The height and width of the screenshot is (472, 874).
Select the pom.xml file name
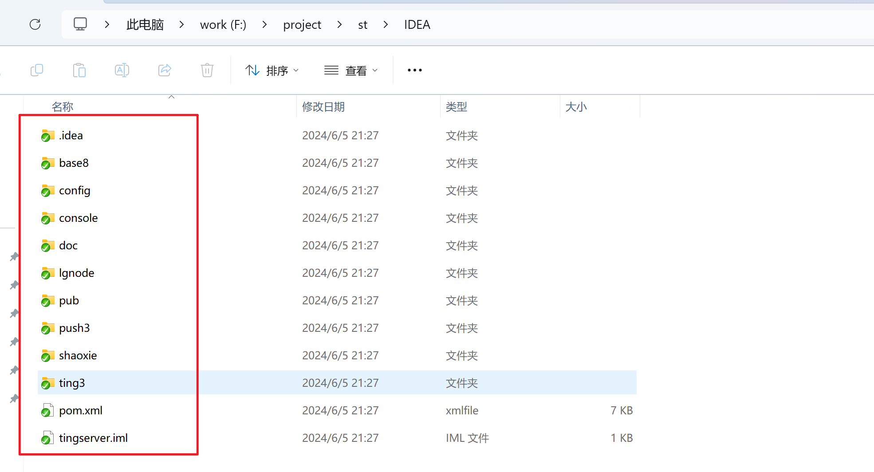click(x=81, y=411)
